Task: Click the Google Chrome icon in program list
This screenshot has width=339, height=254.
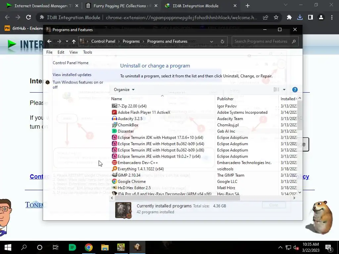Action: pos(114,182)
